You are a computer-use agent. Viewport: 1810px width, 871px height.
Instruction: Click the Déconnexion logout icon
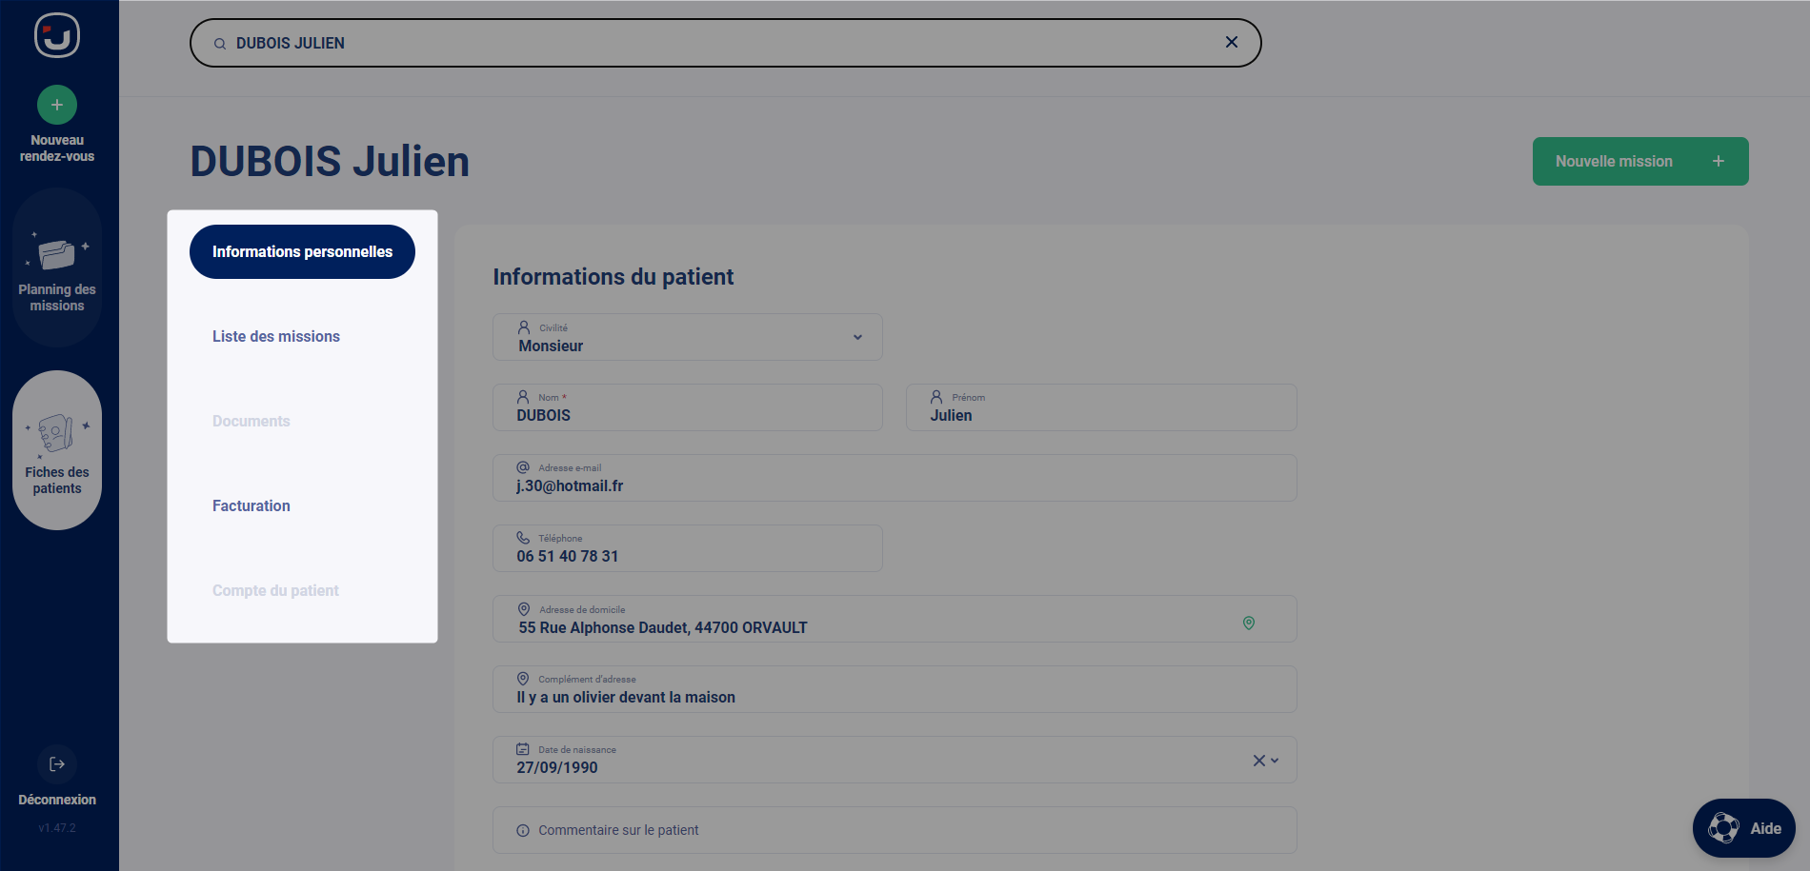57,764
